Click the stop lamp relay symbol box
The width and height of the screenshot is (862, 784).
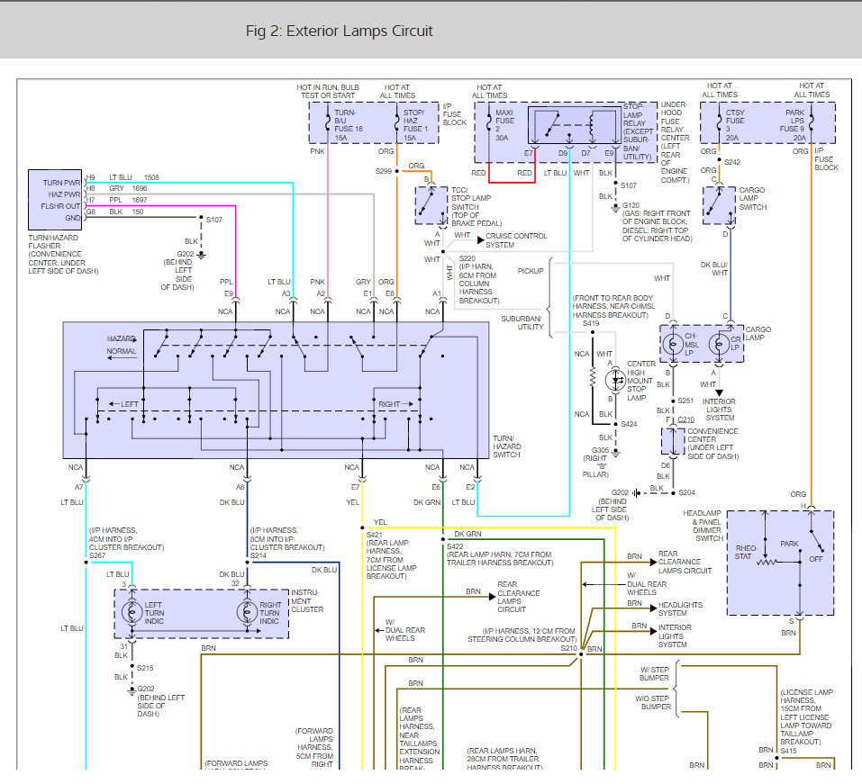575,126
